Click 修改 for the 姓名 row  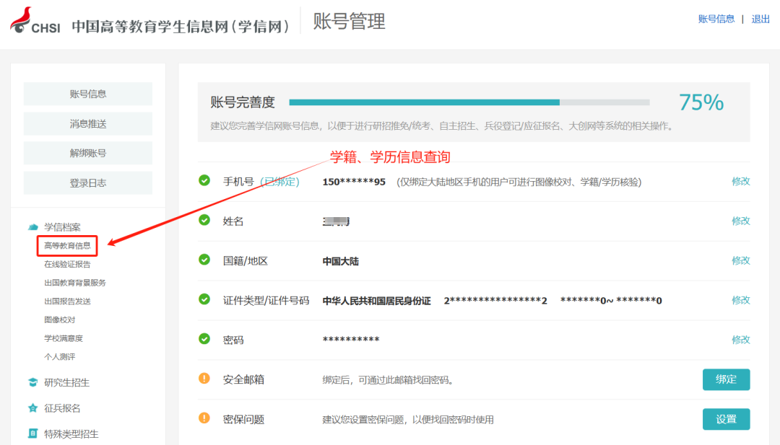click(741, 221)
